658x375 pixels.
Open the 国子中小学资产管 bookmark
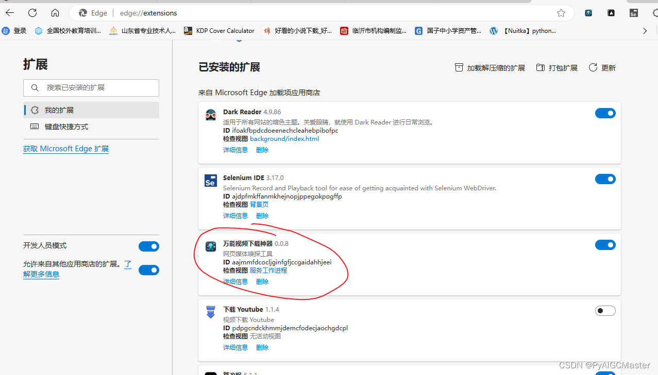coord(448,31)
